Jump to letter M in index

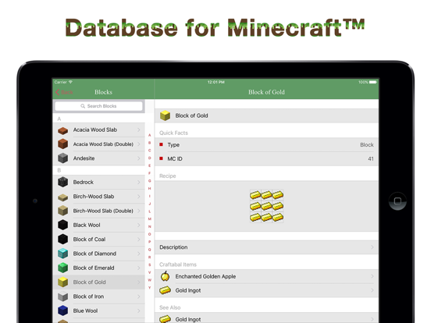point(150,219)
